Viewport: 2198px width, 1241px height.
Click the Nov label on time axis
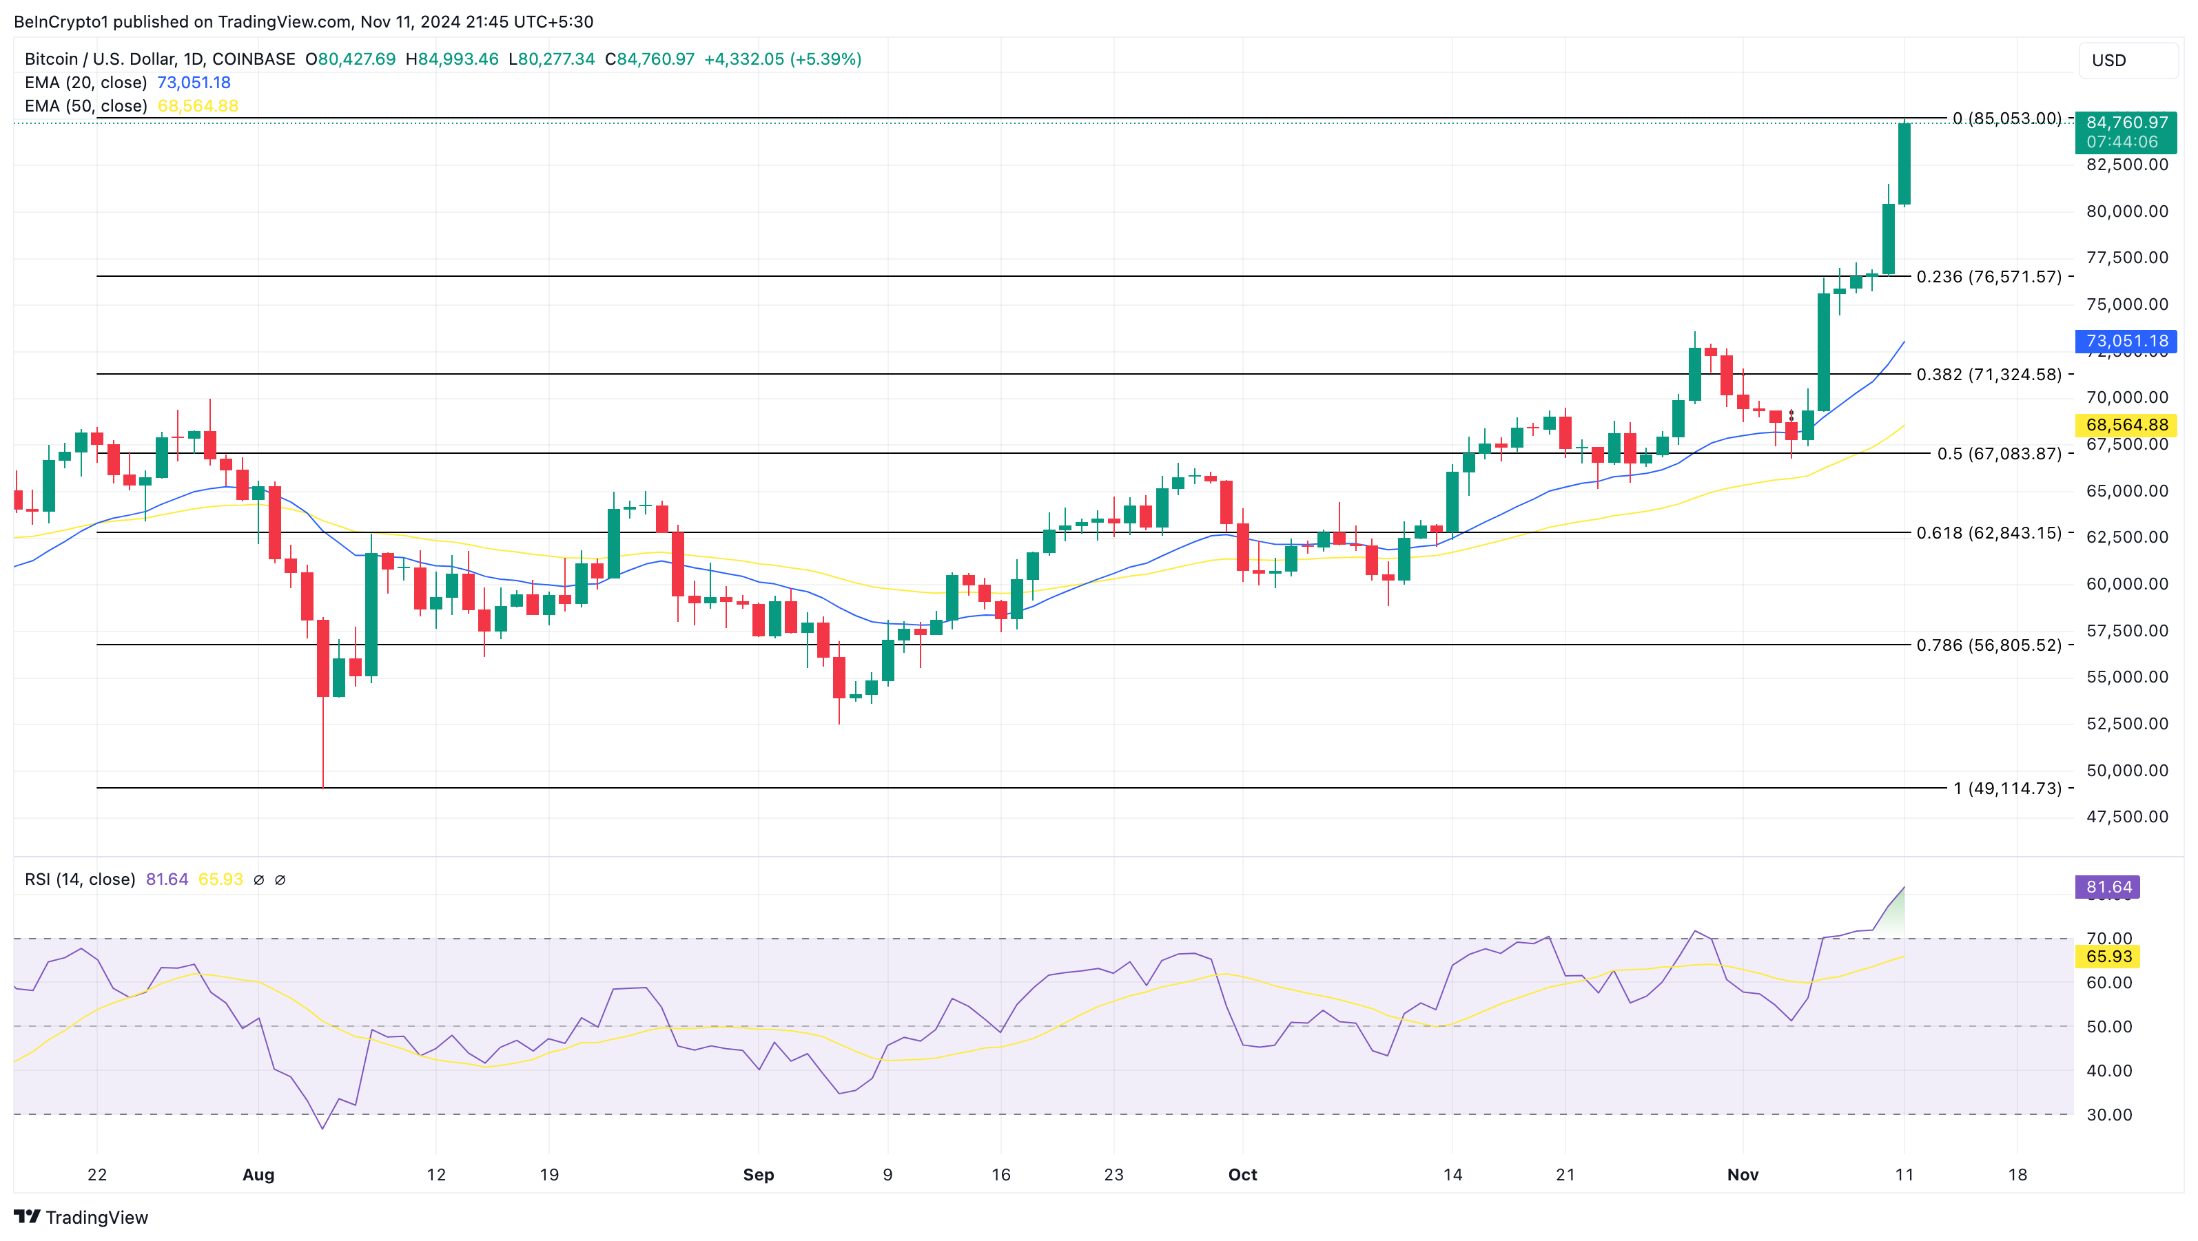[1743, 1174]
